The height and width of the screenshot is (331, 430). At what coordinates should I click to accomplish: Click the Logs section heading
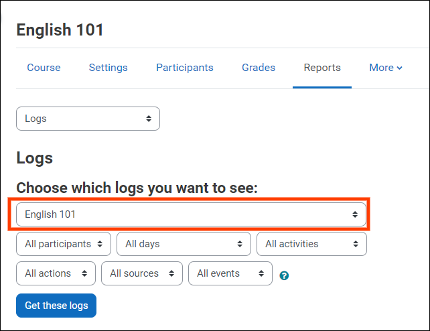point(35,158)
